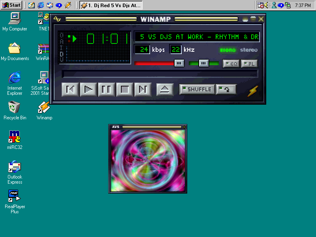Skip to next track in Winamp
Viewport: 316px width, 237px height.
(143, 90)
